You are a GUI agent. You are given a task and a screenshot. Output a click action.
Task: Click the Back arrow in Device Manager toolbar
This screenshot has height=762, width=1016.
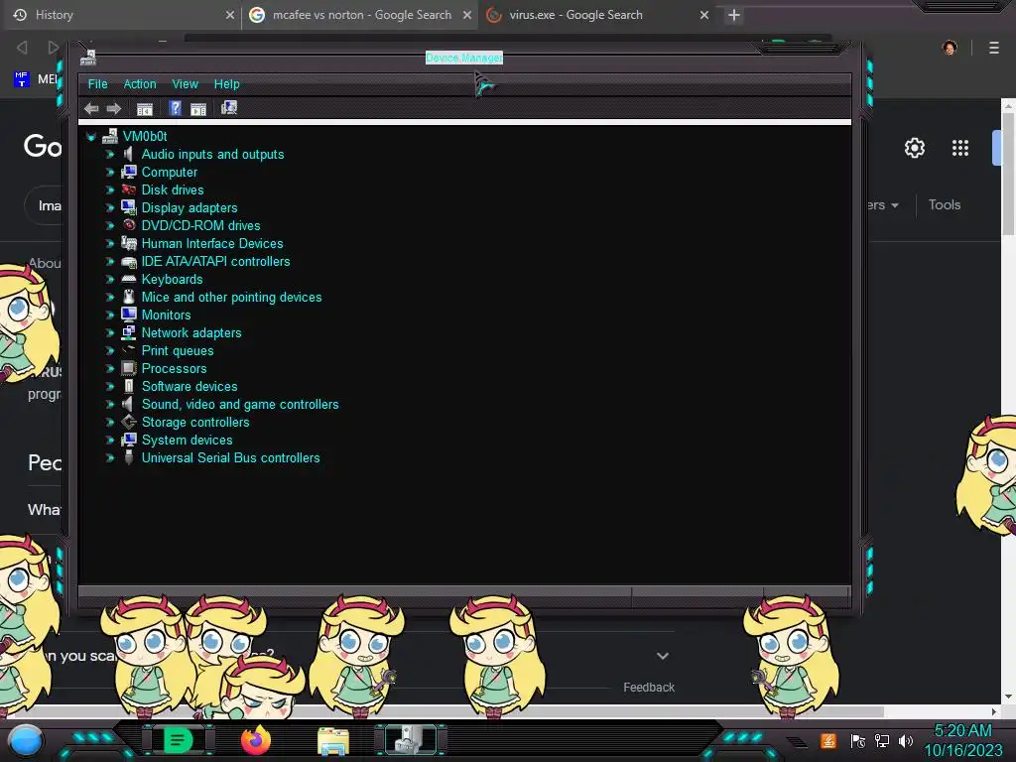click(x=91, y=109)
